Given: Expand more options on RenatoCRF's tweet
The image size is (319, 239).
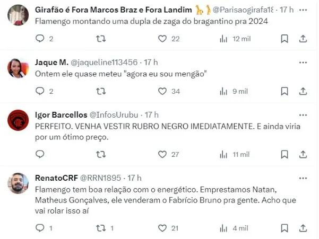Looking at the screenshot, I should click(x=303, y=178).
